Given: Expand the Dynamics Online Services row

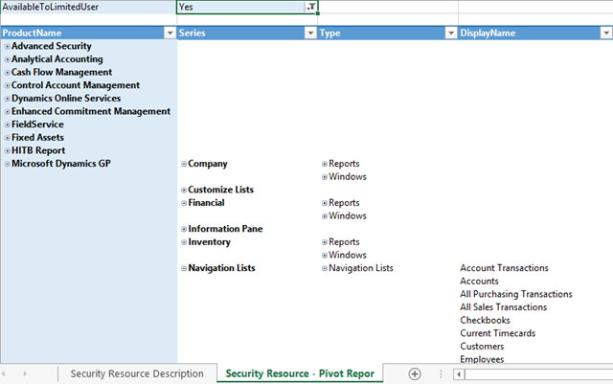Looking at the screenshot, I should pyautogui.click(x=7, y=99).
